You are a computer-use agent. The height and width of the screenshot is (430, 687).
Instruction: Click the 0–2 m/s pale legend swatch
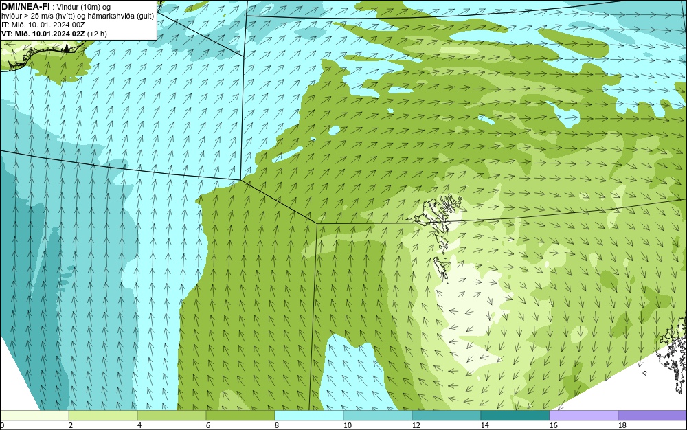pyautogui.click(x=34, y=415)
